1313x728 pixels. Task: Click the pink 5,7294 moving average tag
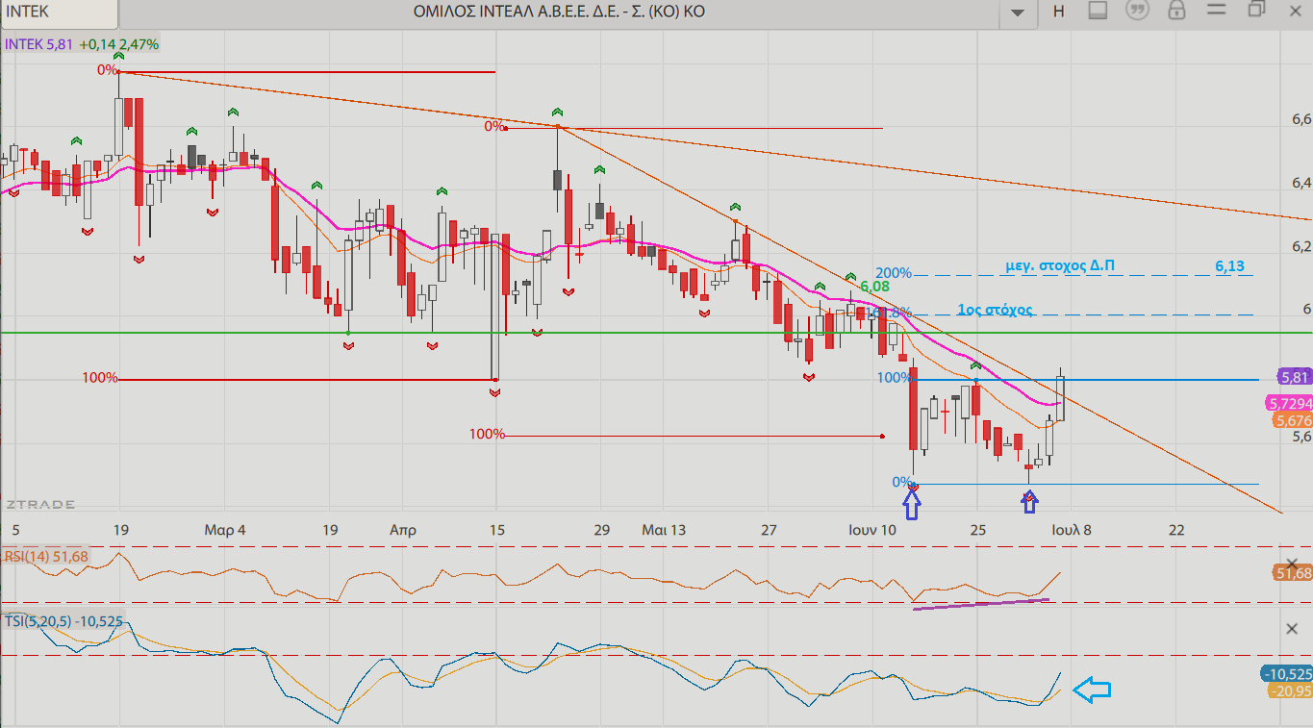pyautogui.click(x=1289, y=404)
